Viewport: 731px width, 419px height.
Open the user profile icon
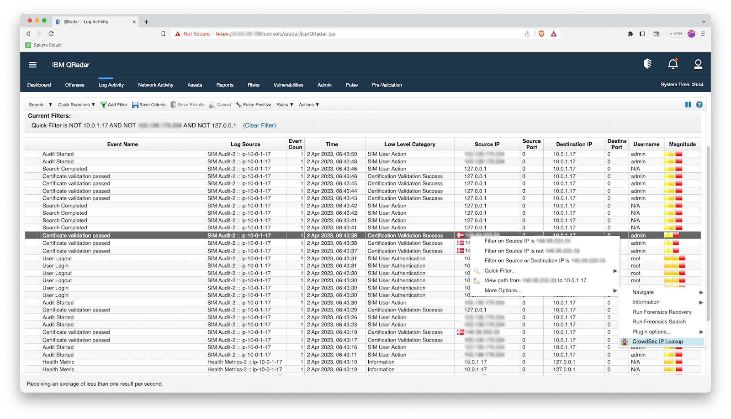point(698,64)
